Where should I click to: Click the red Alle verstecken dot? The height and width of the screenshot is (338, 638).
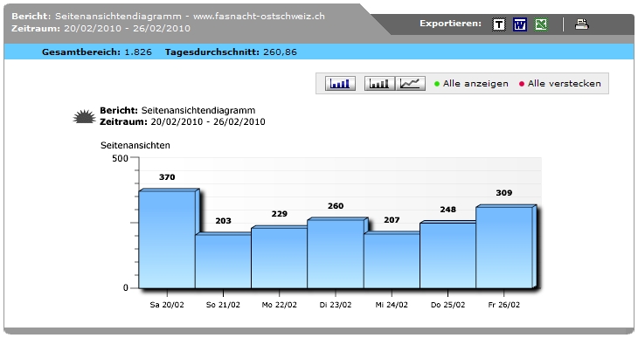click(522, 84)
